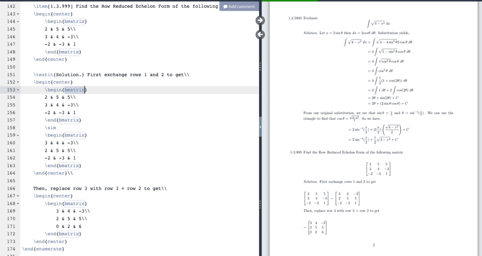This screenshot has height=256, width=482.
Task: Click the \textit{Solution.} line in the code
Action: [111, 75]
